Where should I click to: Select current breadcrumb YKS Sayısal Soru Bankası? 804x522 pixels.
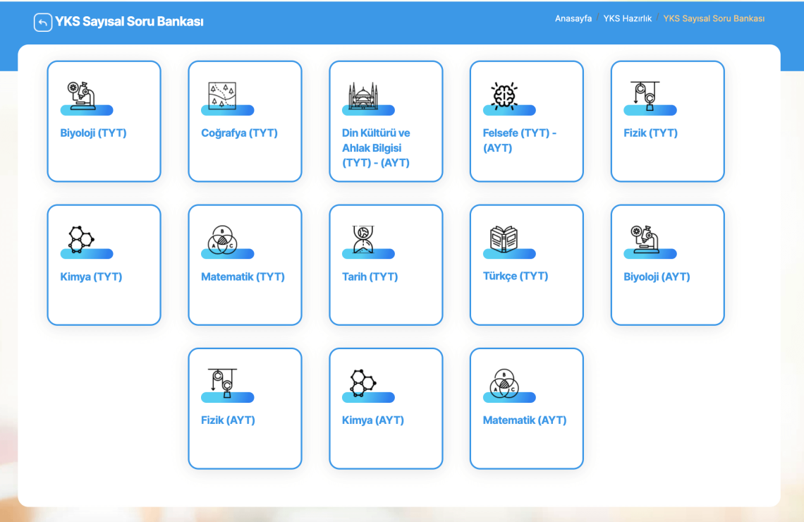tap(713, 18)
